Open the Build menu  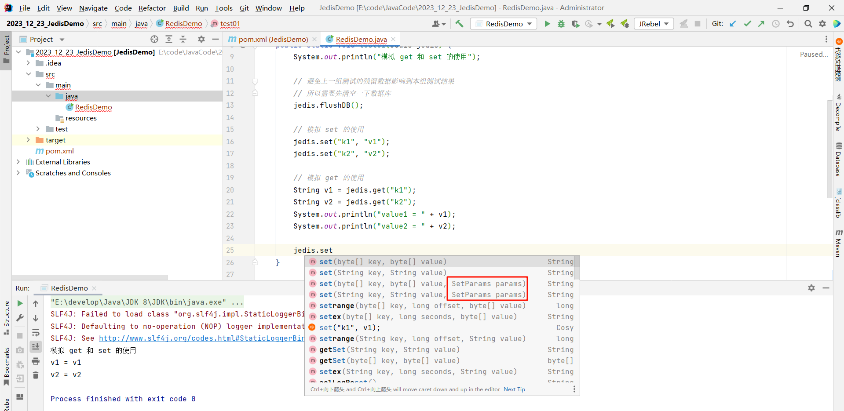181,8
